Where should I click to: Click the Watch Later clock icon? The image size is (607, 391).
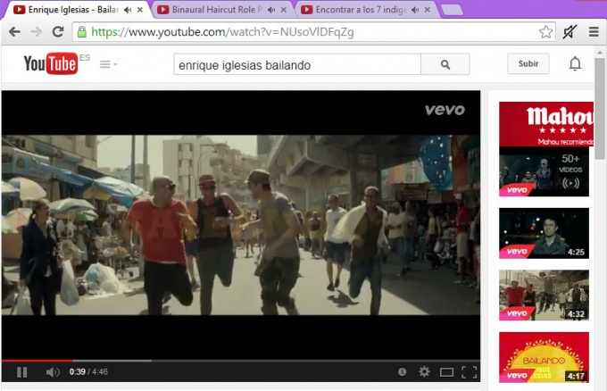(x=403, y=372)
